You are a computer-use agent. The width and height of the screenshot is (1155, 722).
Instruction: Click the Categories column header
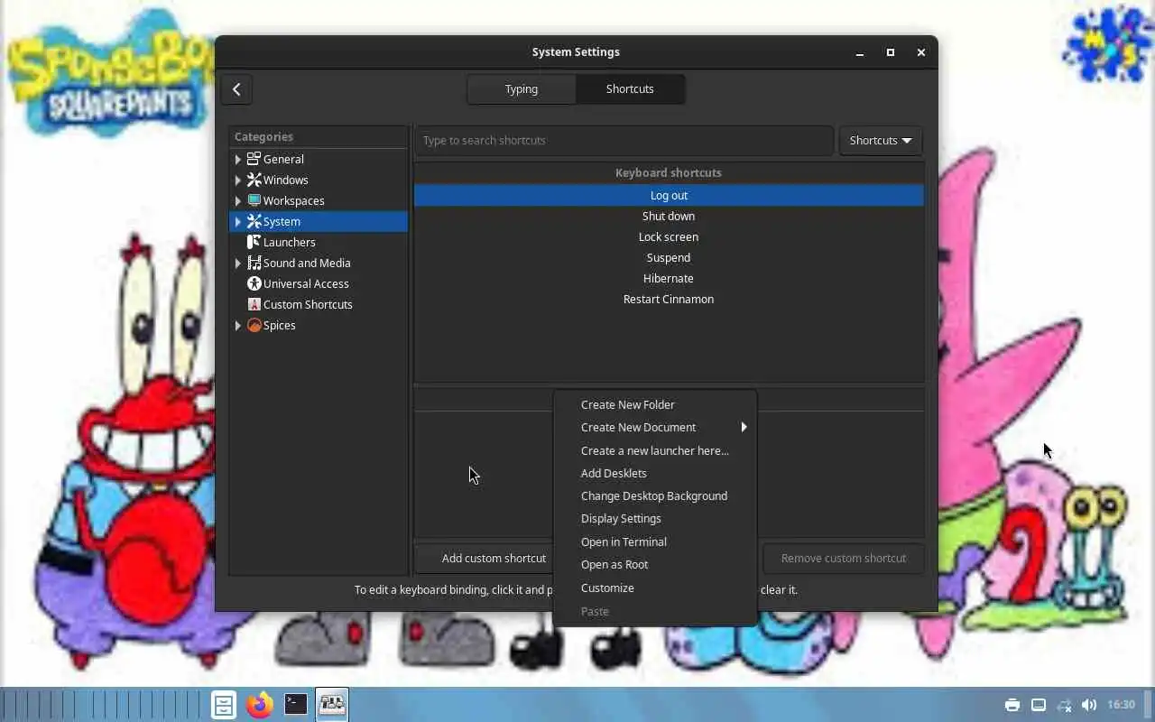click(319, 137)
